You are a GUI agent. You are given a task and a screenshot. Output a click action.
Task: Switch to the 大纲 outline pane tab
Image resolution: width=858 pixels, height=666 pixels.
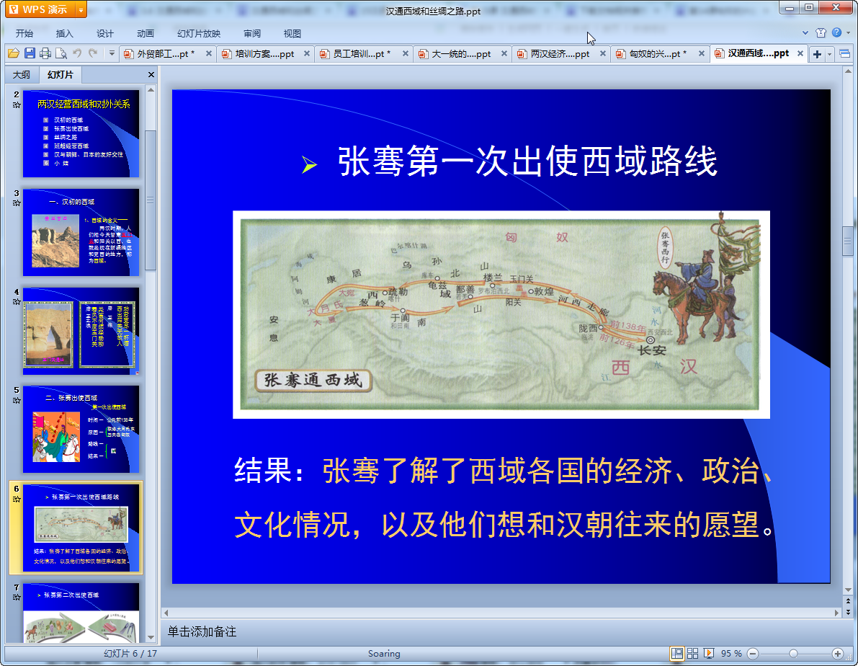(x=22, y=74)
